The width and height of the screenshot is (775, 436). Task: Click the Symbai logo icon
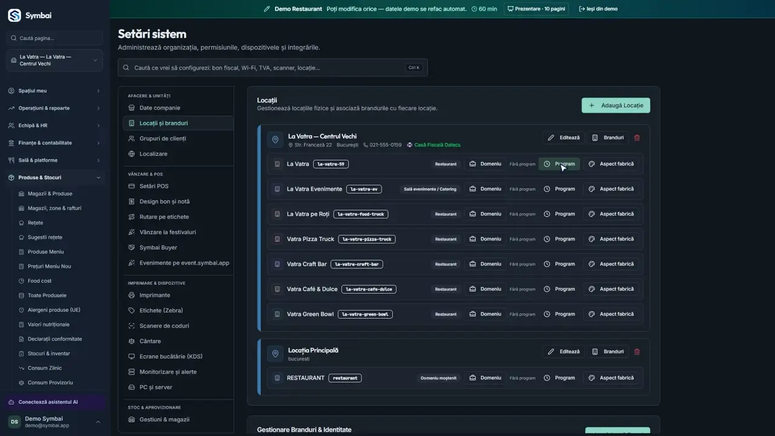click(x=14, y=15)
